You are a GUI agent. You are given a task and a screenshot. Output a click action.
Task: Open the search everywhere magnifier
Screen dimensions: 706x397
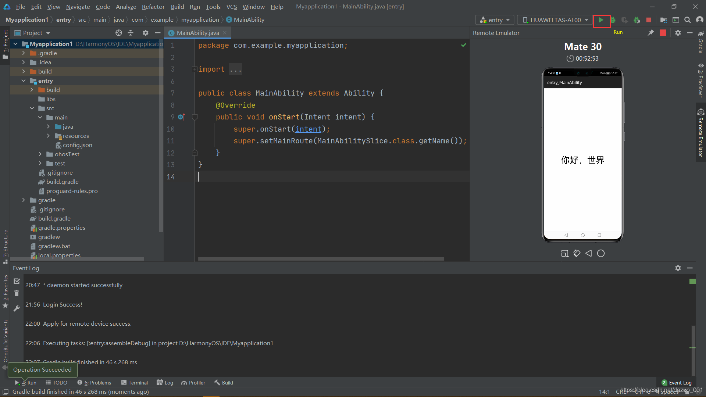pos(687,20)
